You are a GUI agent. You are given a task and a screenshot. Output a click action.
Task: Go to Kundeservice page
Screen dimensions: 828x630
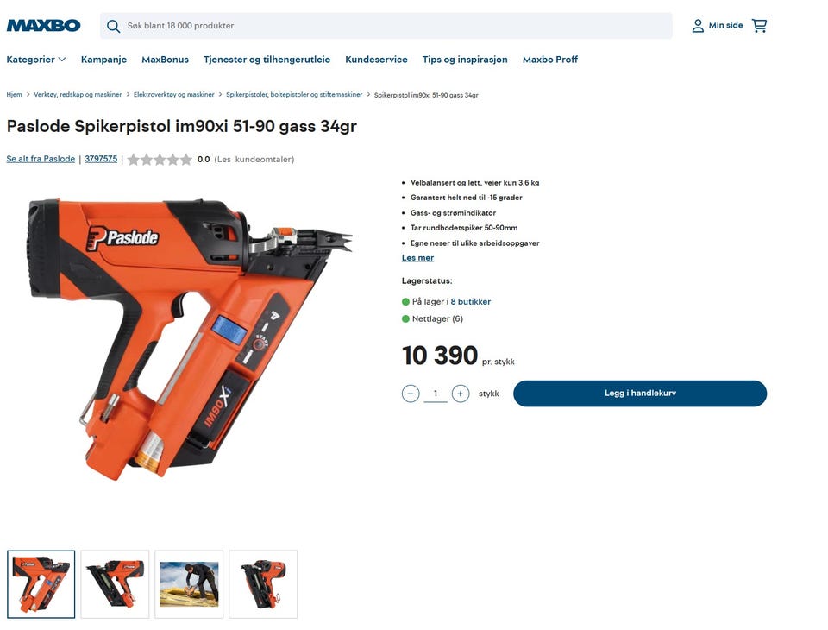pos(376,60)
